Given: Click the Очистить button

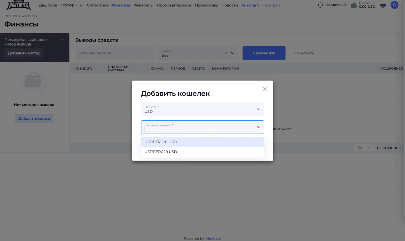Looking at the screenshot, I should click(x=304, y=53).
